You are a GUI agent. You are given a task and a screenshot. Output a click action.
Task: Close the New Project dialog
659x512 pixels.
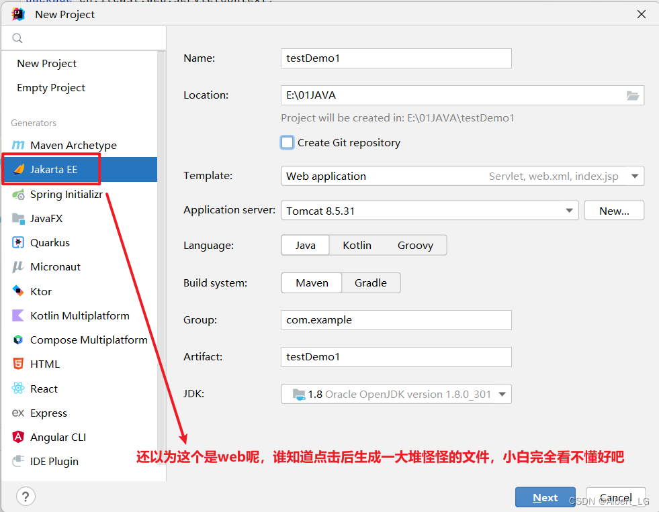click(x=642, y=14)
